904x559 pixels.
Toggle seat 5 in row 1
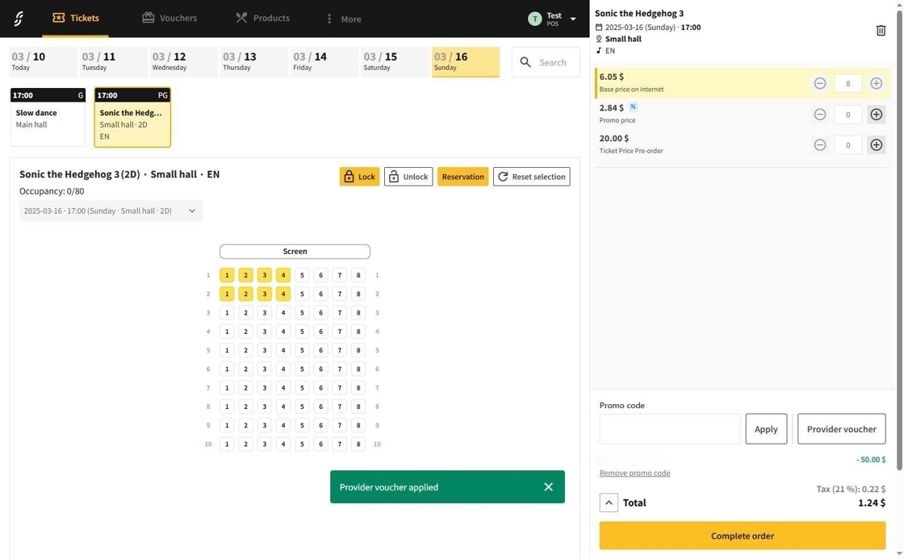302,275
